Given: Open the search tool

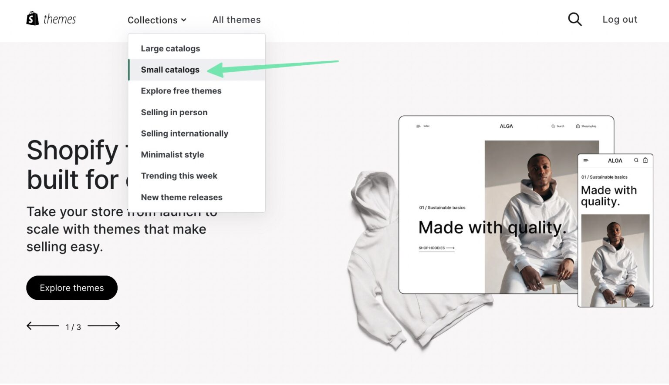Looking at the screenshot, I should pyautogui.click(x=574, y=19).
